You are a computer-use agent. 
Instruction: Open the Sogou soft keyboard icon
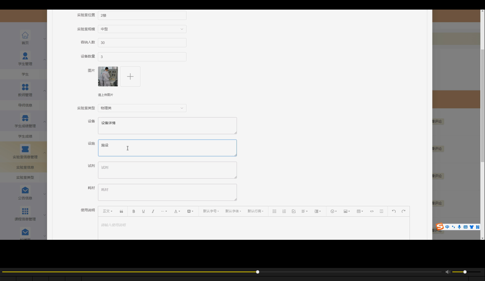[x=465, y=227]
